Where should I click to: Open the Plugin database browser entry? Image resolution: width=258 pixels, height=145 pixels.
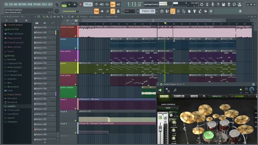click(15, 34)
